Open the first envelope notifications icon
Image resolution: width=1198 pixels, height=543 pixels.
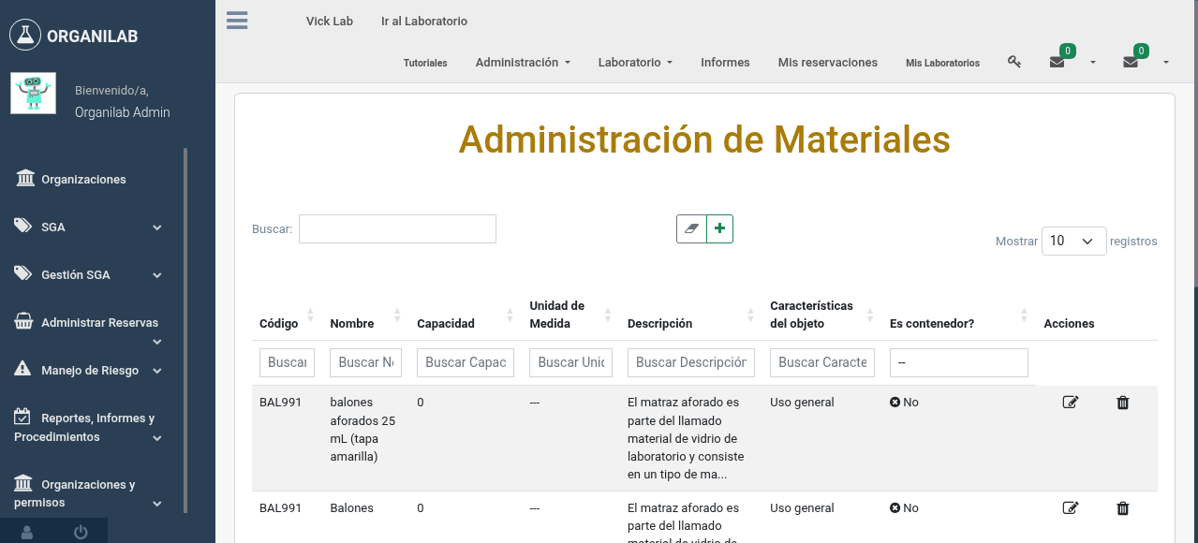point(1057,62)
